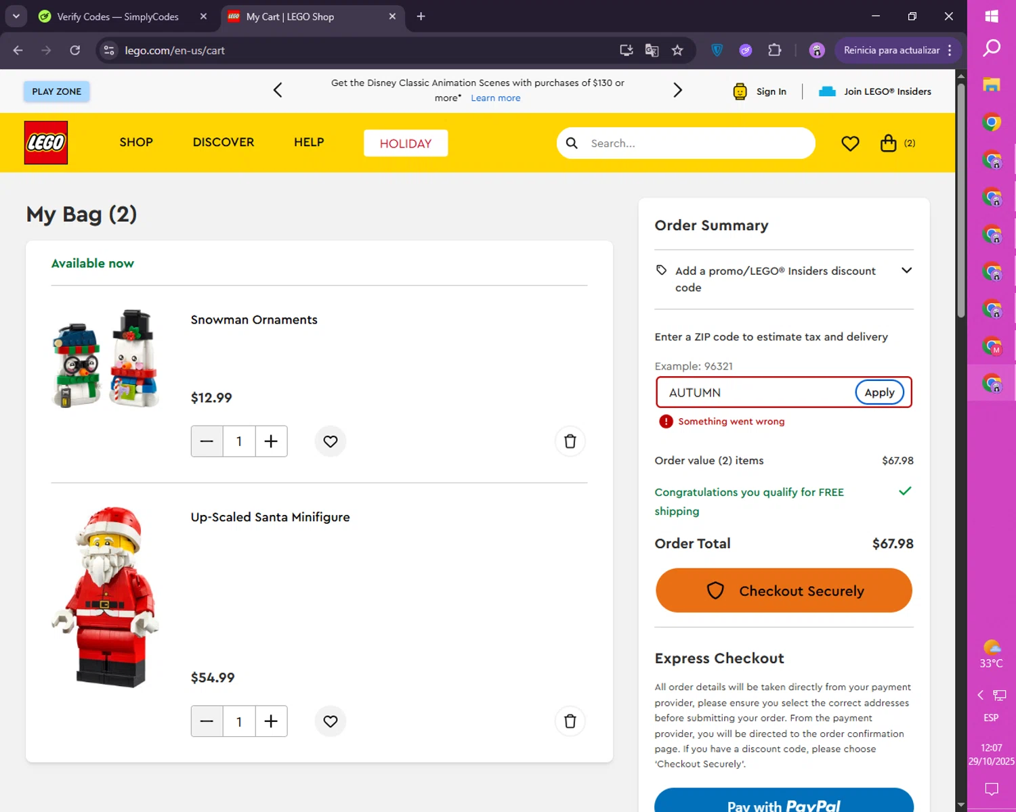
Task: Click the browser address bar URL
Action: coord(175,50)
